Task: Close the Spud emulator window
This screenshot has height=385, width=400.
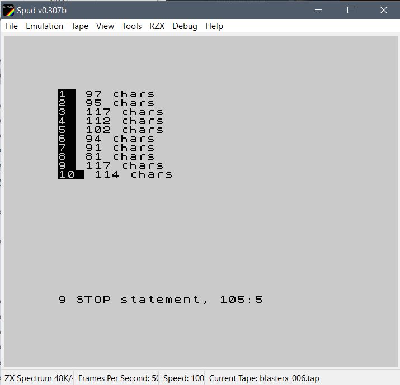Action: click(x=383, y=10)
